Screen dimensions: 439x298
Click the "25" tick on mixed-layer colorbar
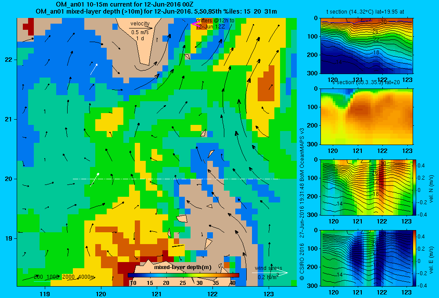[183, 283]
